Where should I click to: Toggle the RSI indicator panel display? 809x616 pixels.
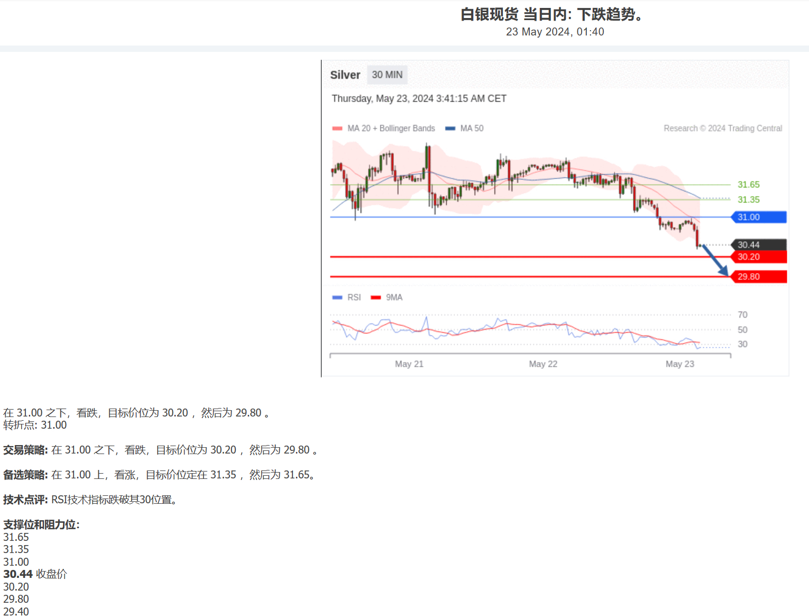pos(353,297)
